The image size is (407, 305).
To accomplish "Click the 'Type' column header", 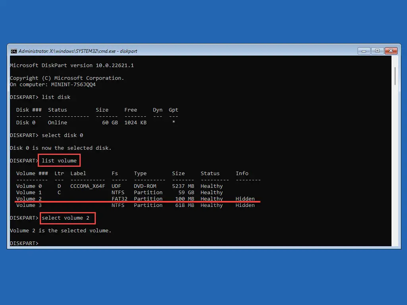I will (x=140, y=174).
